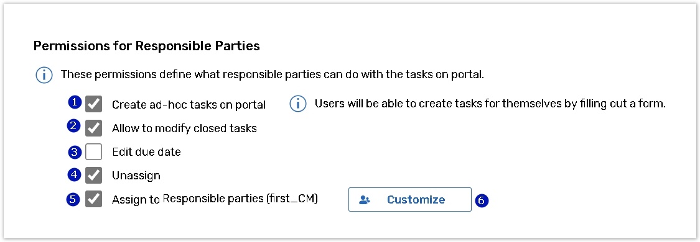
Task: Disable the Unassign checkbox
Action: coord(94,175)
